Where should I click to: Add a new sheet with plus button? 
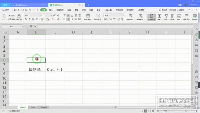tap(51, 107)
